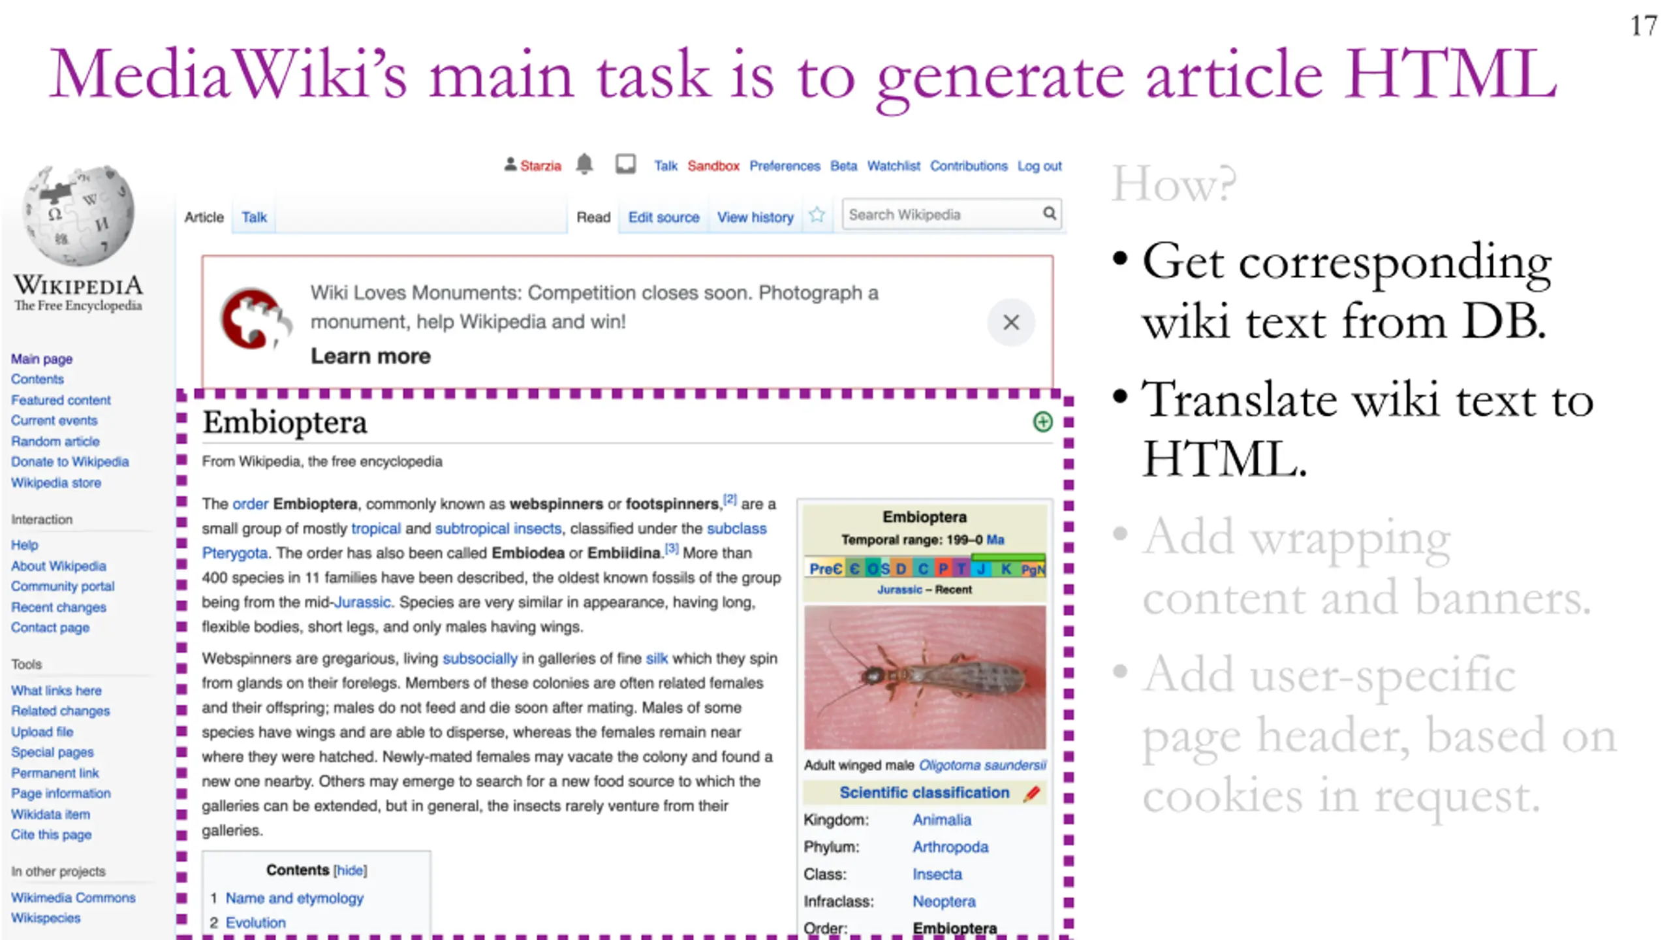Switch to the Article tab
Screen dimensions: 1671x940
(x=204, y=217)
